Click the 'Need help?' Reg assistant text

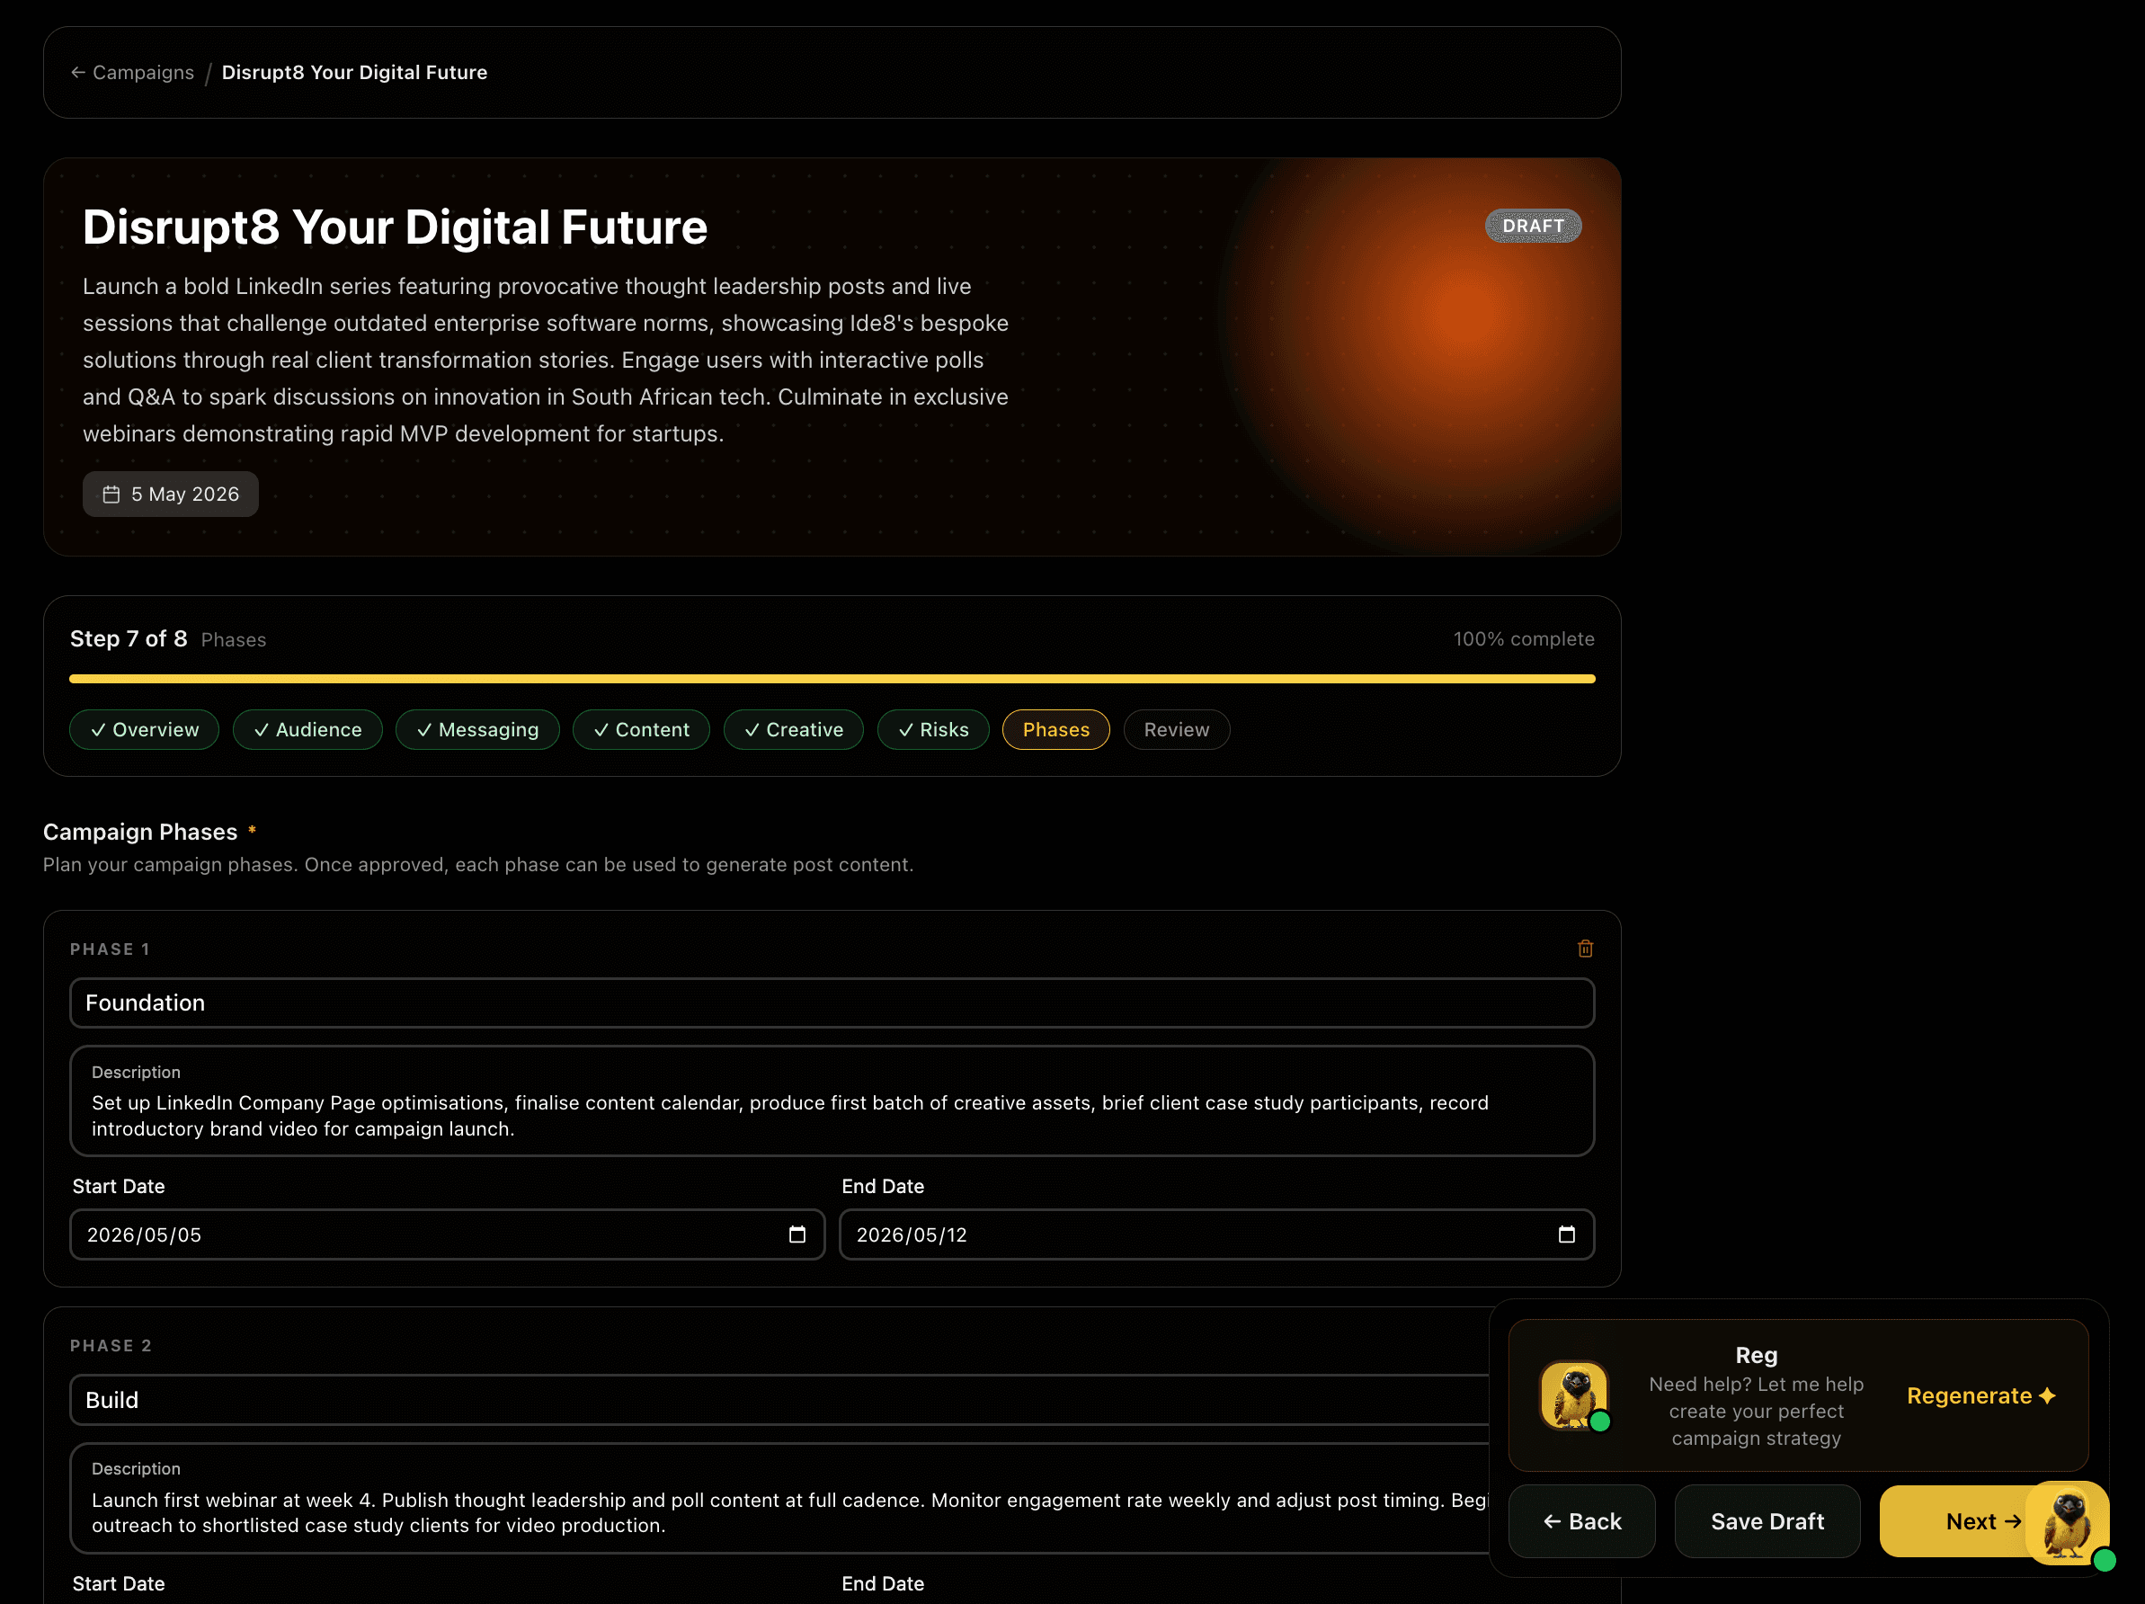[x=1756, y=1411]
